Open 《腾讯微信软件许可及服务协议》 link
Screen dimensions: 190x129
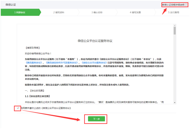(x=62, y=62)
